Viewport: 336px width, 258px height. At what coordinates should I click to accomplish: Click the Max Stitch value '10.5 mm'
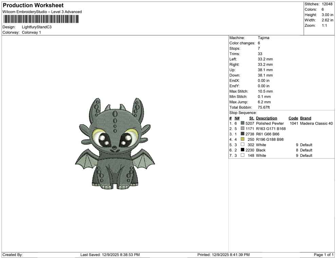[x=265, y=91]
